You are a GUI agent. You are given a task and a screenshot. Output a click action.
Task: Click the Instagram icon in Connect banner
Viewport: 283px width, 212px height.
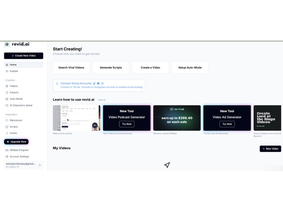point(102,83)
